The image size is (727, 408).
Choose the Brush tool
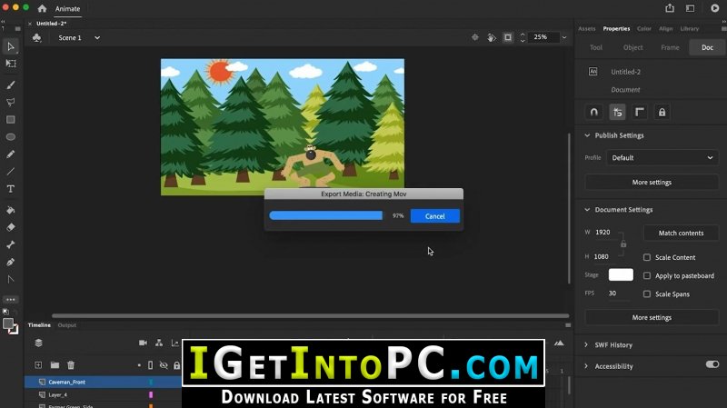pos(11,85)
